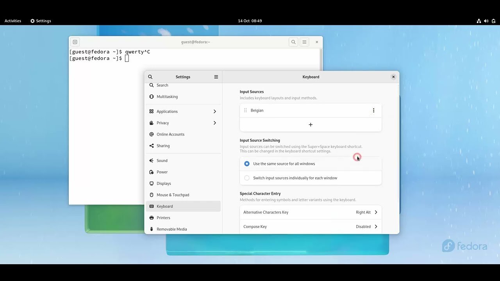
Task: Grab the drag handle beside Belgian
Action: click(x=245, y=110)
